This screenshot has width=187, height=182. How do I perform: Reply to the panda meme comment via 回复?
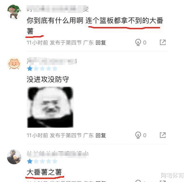point(101,135)
